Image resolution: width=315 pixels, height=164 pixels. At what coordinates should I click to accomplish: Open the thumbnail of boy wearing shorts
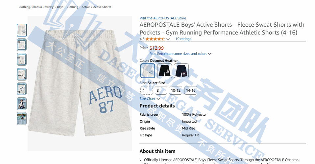point(22,104)
